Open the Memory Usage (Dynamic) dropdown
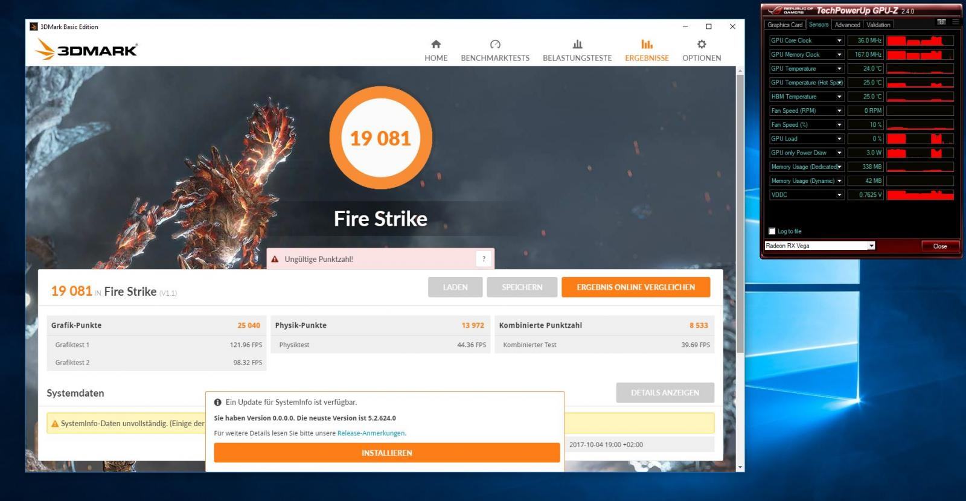Screen dimensions: 966x501 click(x=839, y=180)
